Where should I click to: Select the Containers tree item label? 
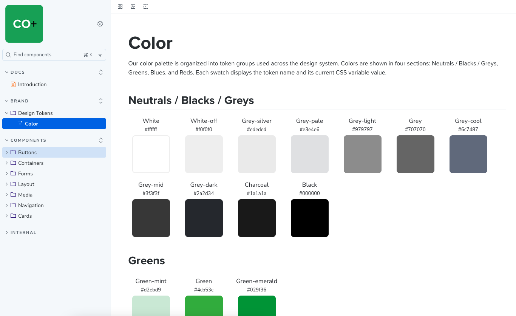pyautogui.click(x=31, y=163)
